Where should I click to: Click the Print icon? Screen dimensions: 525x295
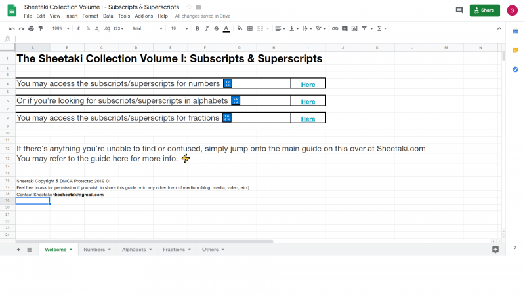(x=31, y=28)
